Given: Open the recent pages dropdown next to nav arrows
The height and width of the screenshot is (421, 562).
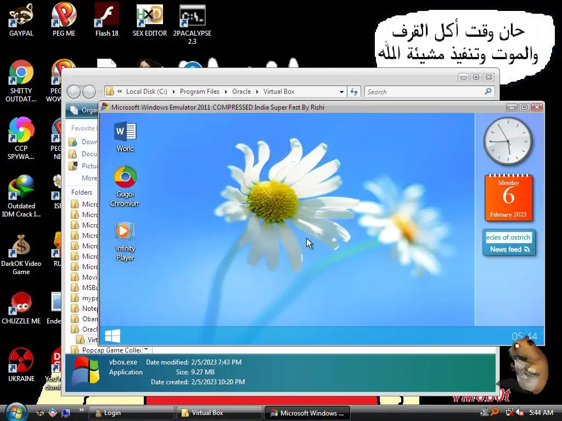Looking at the screenshot, I should coord(100,92).
